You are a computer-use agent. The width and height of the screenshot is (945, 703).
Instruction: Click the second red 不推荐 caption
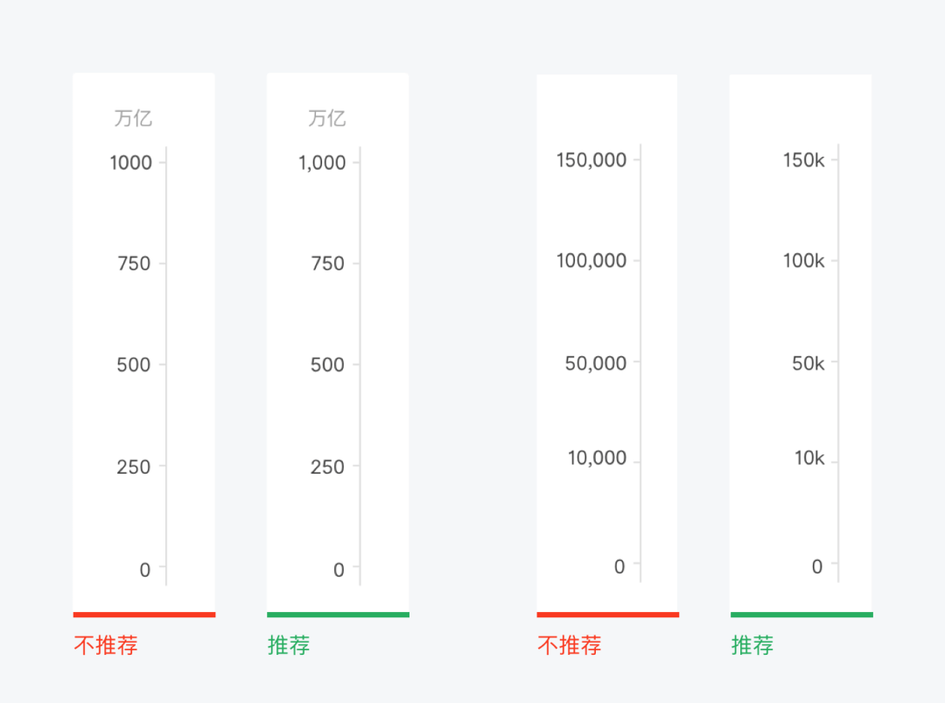(570, 646)
